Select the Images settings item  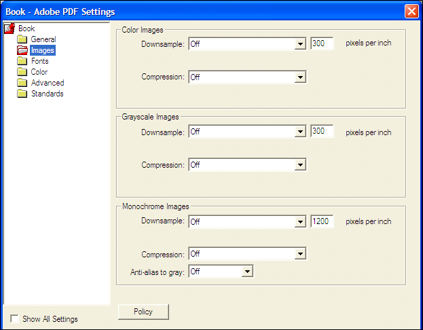click(43, 50)
